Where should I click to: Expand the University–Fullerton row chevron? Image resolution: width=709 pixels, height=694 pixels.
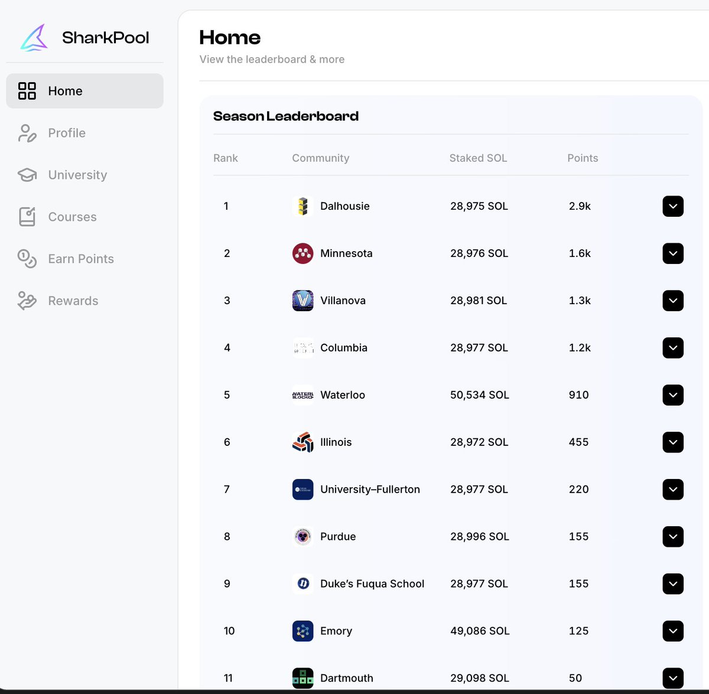[x=673, y=490]
